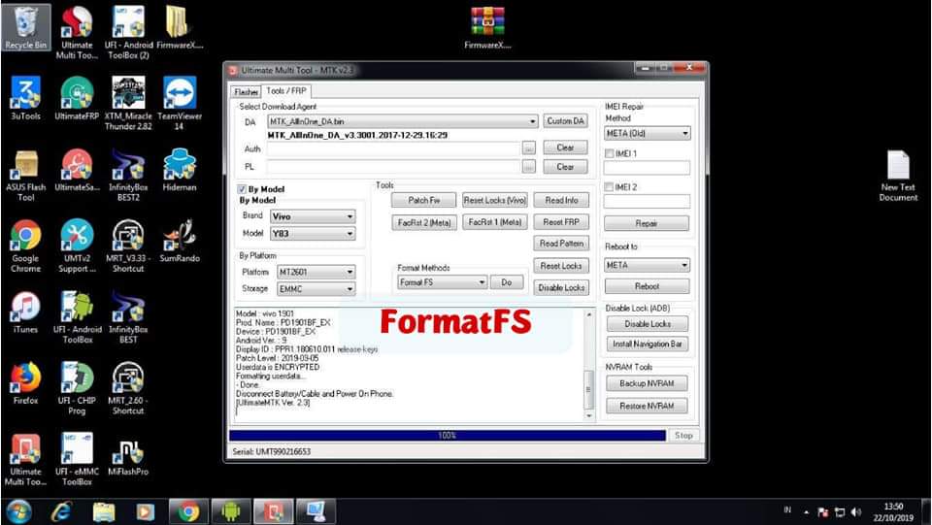This screenshot has width=932, height=525.
Task: Open the FirmwareX WinRAR archive icon
Action: [x=487, y=27]
